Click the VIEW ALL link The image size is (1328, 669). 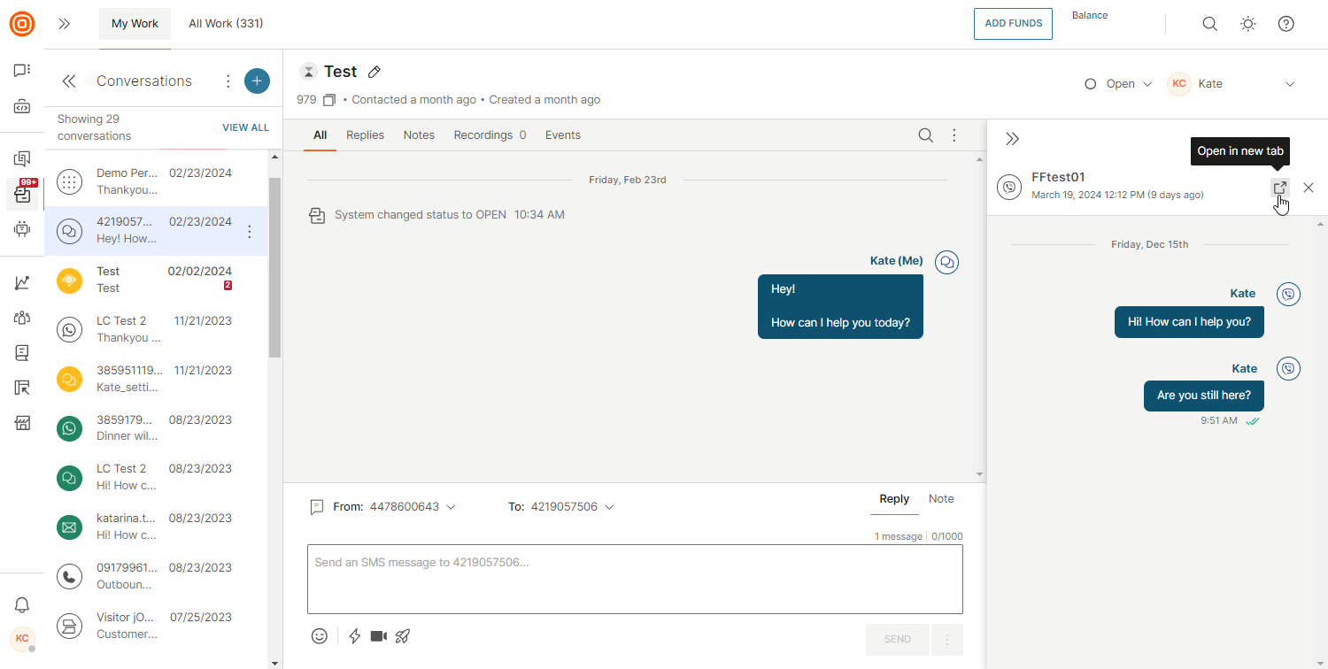(245, 127)
